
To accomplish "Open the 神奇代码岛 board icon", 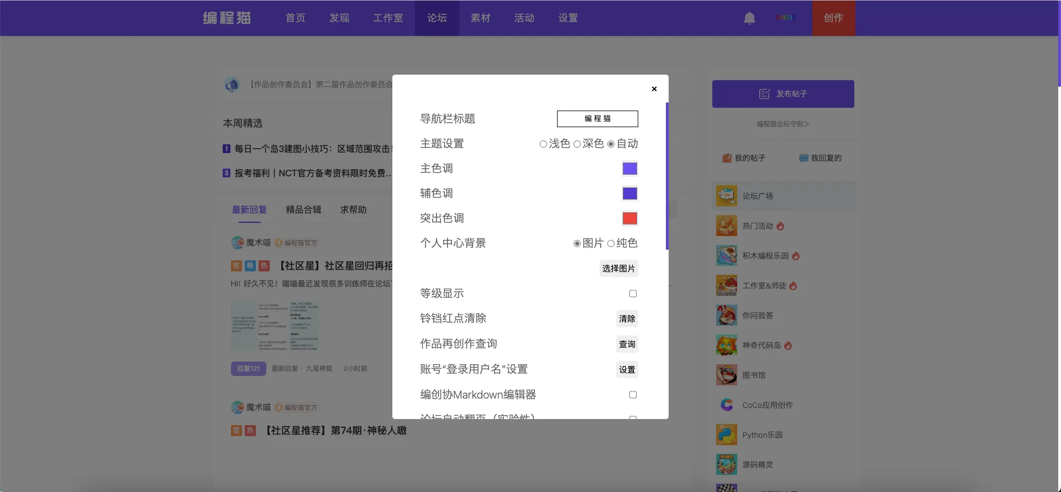I will 727,345.
